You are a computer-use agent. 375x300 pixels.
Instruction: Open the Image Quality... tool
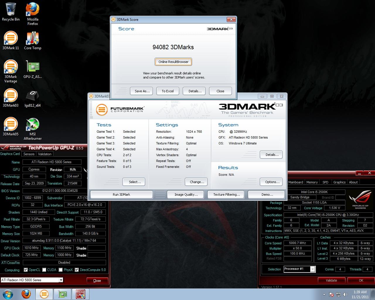pyautogui.click(x=186, y=195)
